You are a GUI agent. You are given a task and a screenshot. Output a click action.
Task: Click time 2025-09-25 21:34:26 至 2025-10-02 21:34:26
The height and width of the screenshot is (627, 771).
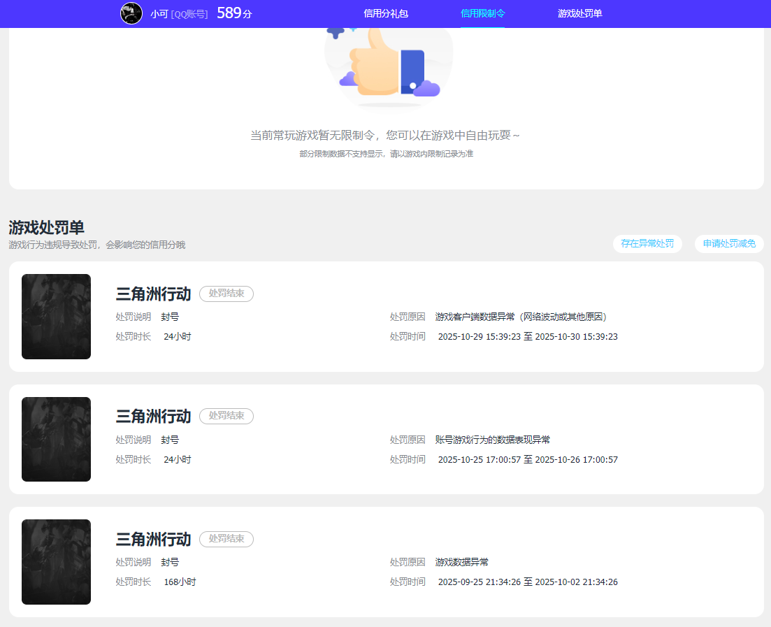click(528, 582)
